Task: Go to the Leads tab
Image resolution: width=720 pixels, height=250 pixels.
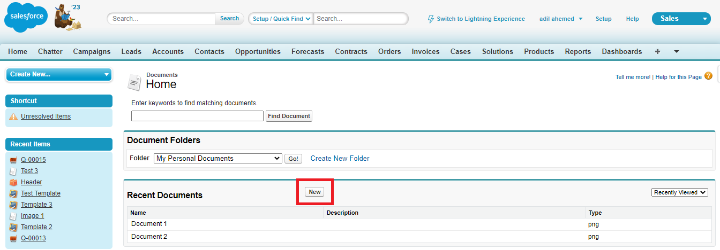Action: (x=131, y=52)
